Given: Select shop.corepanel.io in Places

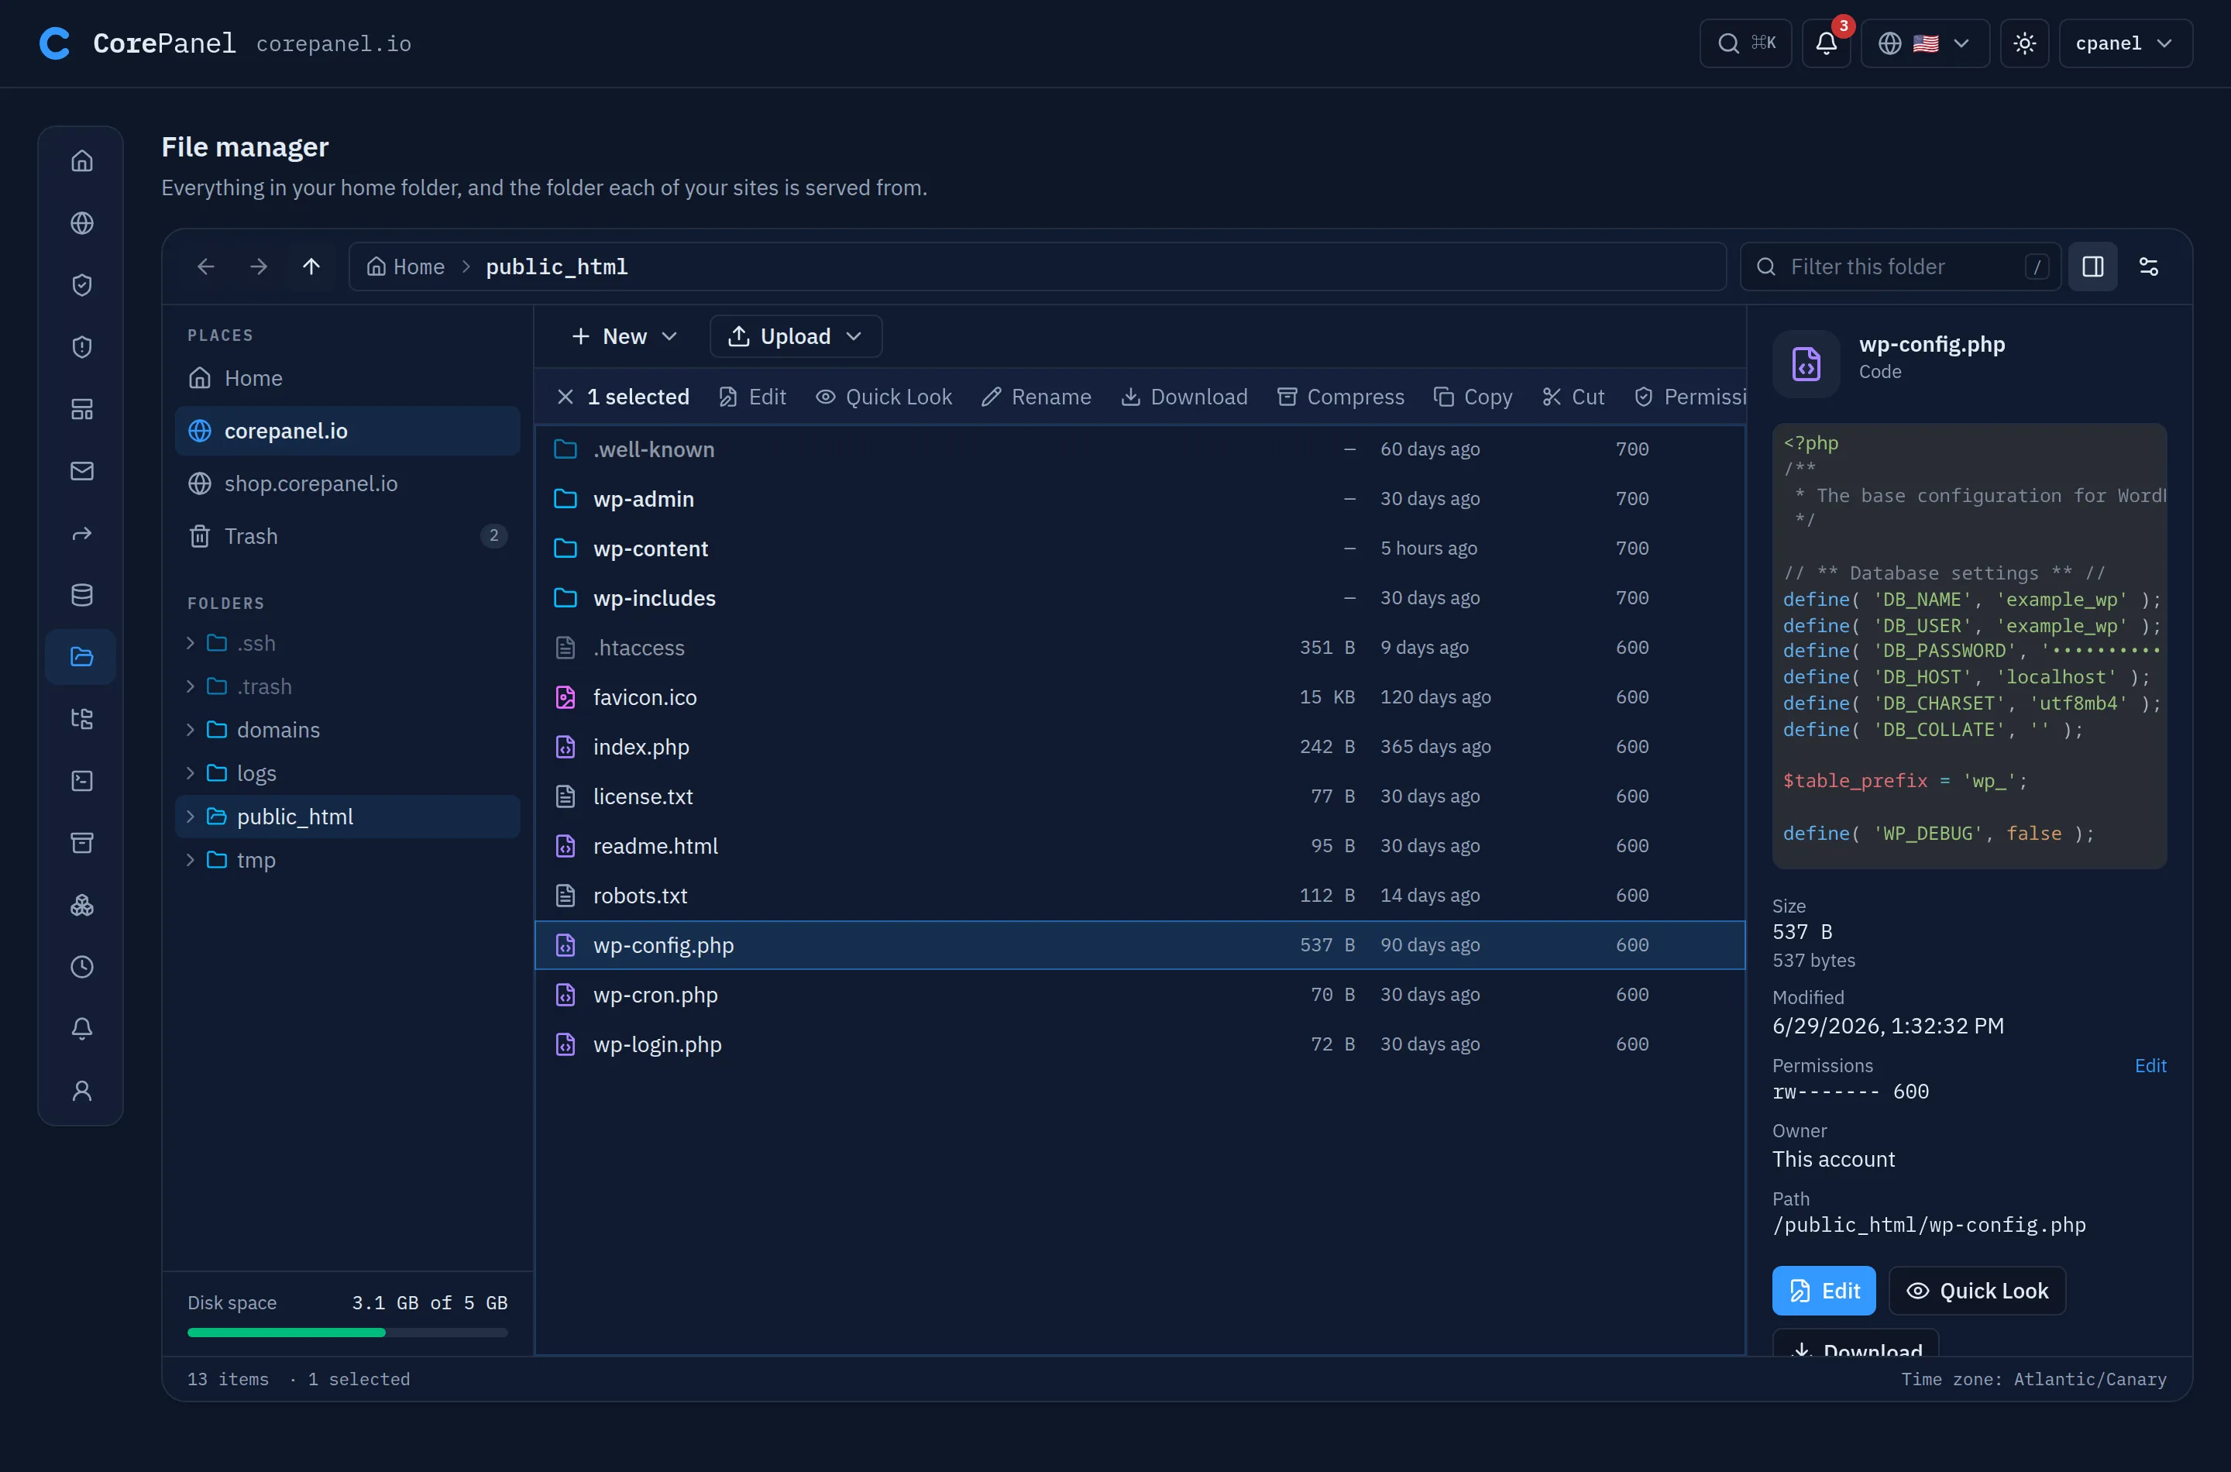Looking at the screenshot, I should (x=347, y=483).
